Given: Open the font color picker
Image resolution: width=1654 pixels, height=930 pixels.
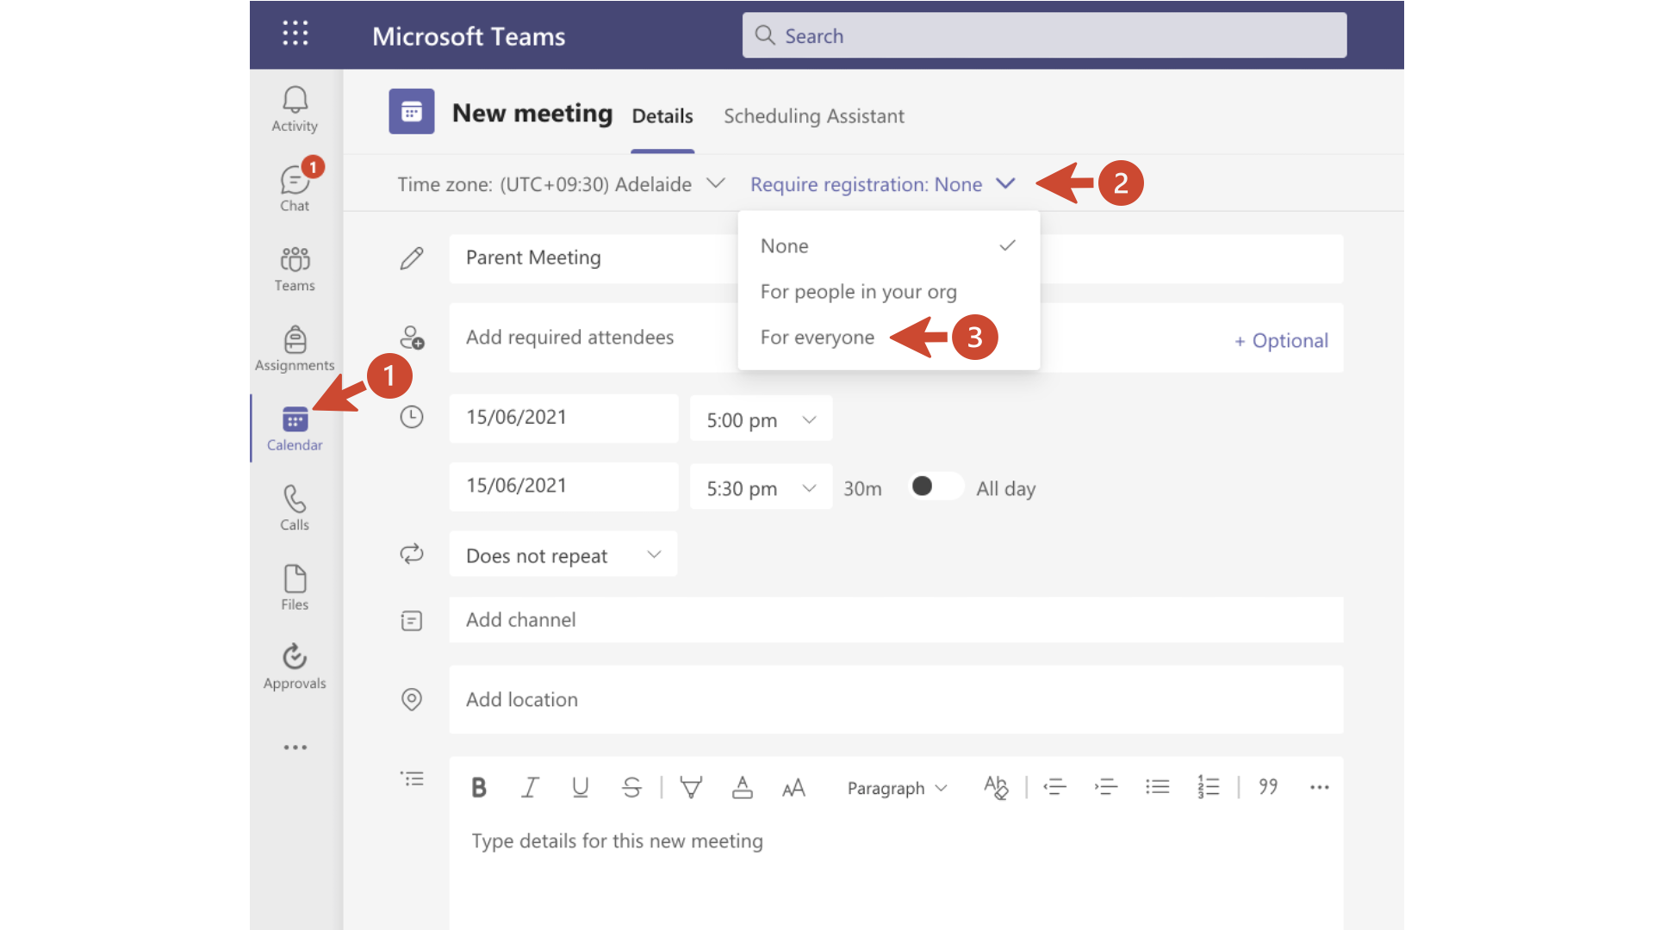Looking at the screenshot, I should 742,786.
